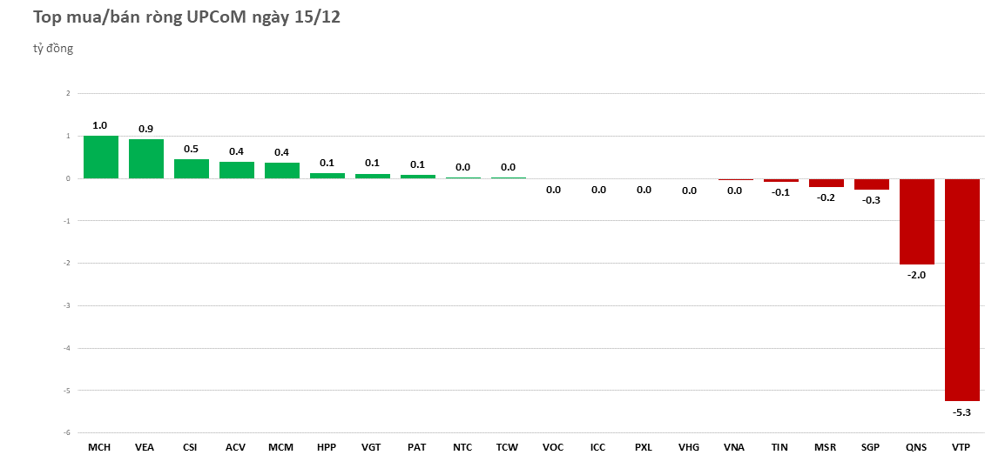Click the CSI bar in chart
985x455 pixels.
(191, 169)
